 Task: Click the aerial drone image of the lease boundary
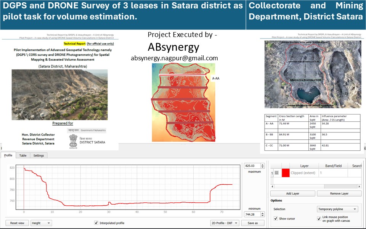click(x=313, y=74)
